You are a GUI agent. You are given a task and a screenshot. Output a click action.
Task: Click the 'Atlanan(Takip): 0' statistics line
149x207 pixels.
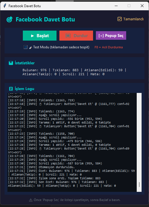pyautogui.click(x=63, y=74)
